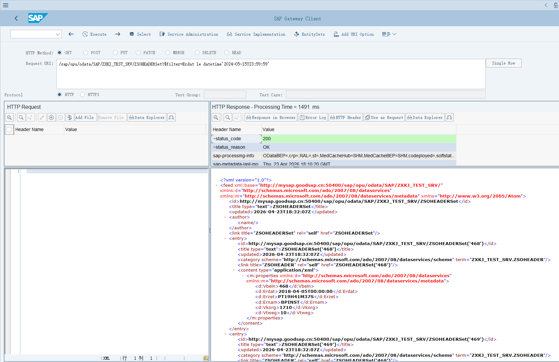
Task: Collapse entry node for ZSOHEADERSet('469')
Action: coord(225,334)
